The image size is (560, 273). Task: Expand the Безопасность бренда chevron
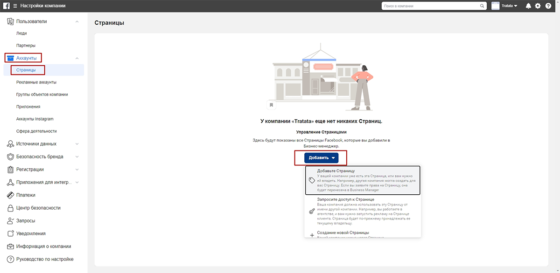click(x=77, y=157)
